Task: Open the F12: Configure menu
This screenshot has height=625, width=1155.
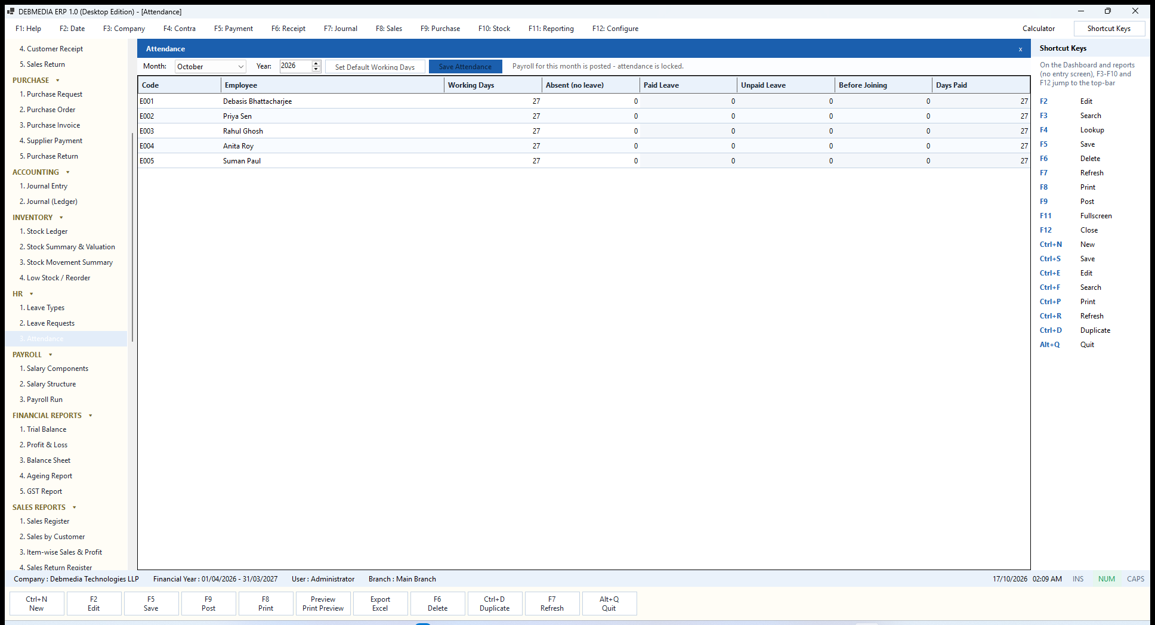Action: click(615, 29)
